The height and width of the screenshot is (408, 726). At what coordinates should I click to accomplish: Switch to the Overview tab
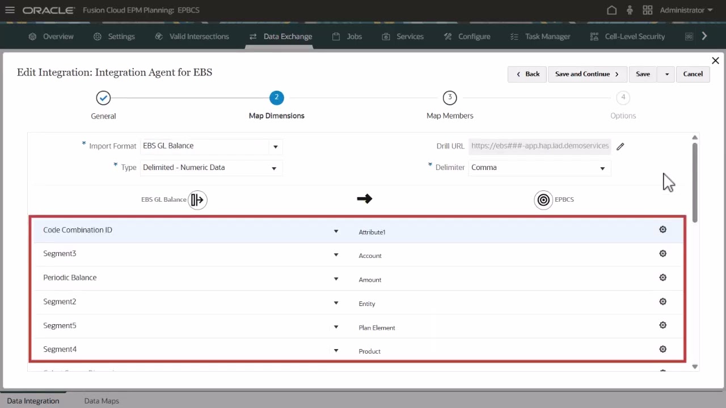click(x=51, y=36)
